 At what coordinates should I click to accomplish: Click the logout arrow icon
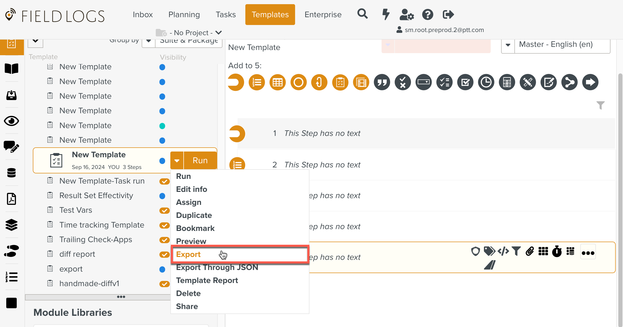[x=448, y=14]
